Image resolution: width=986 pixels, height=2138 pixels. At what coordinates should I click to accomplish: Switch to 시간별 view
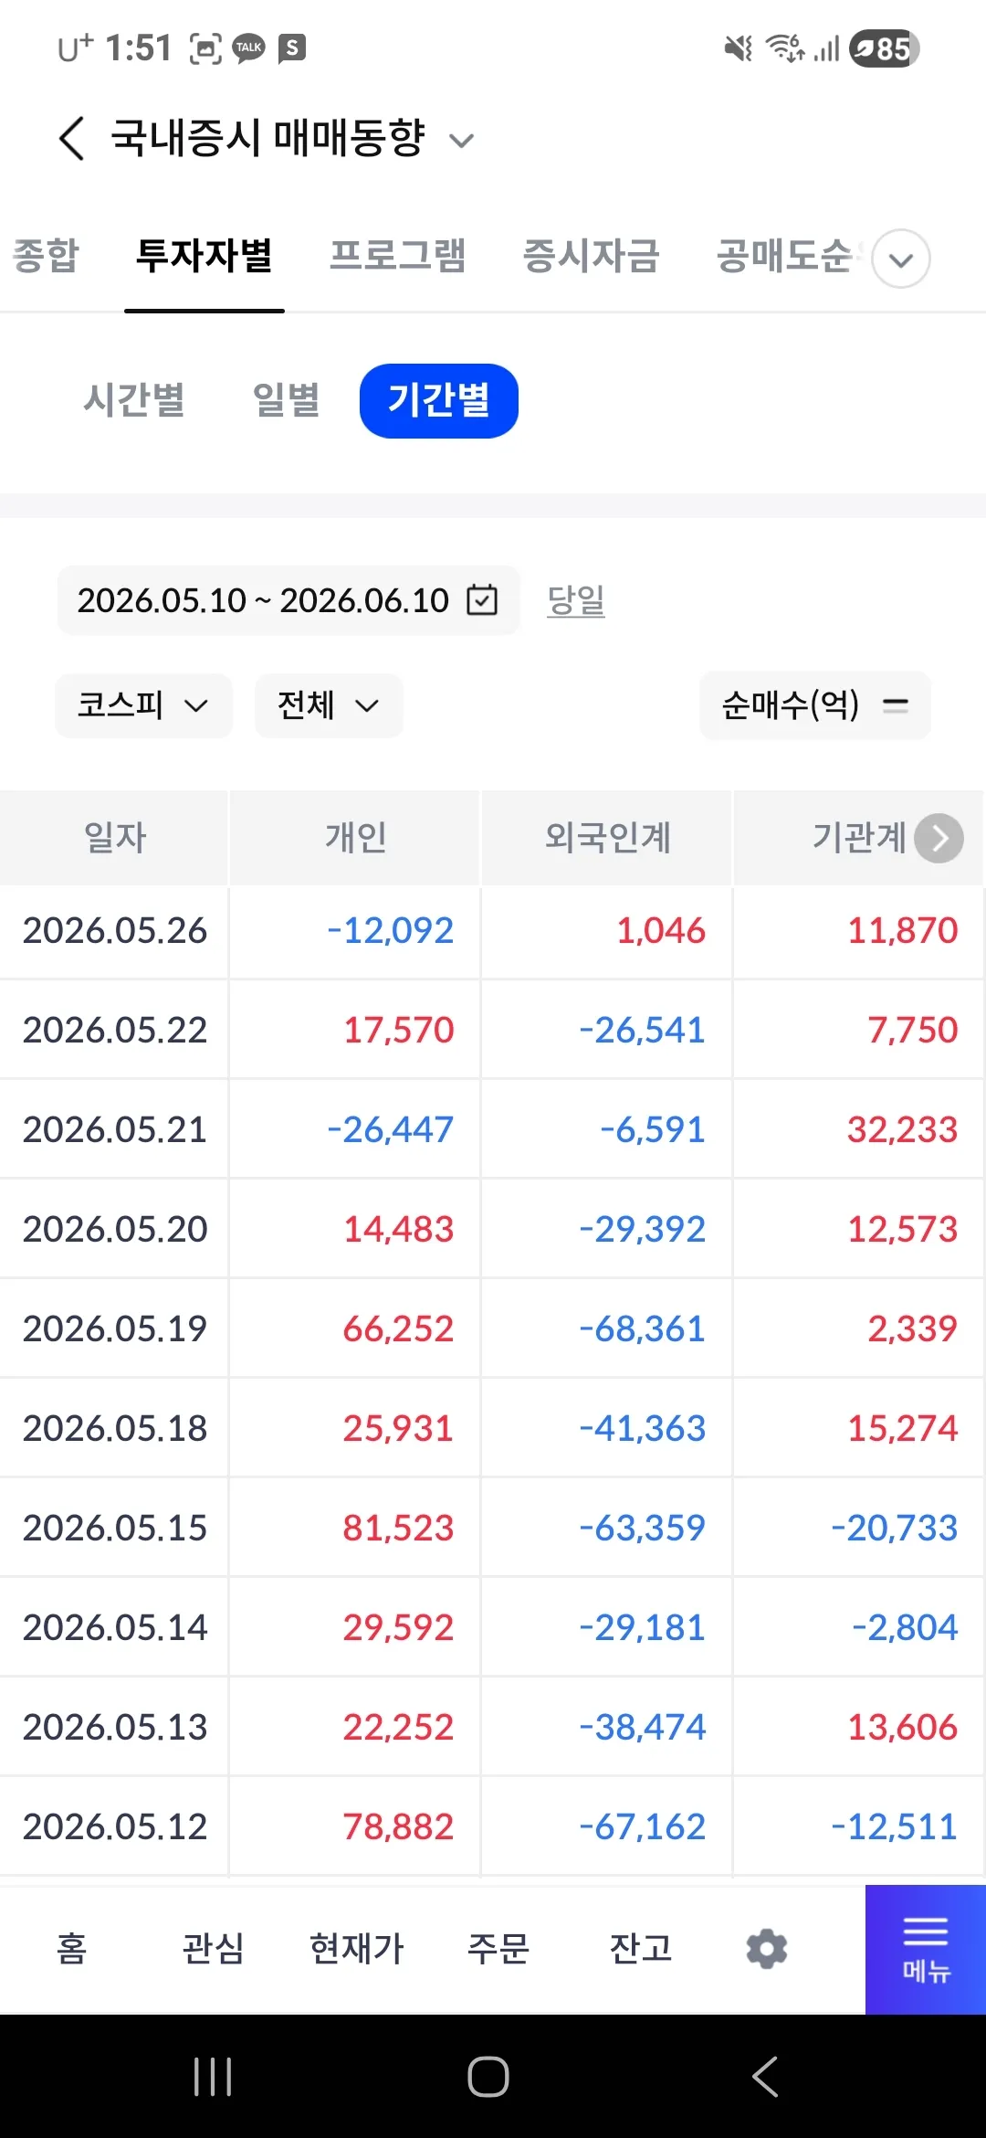pyautogui.click(x=135, y=400)
